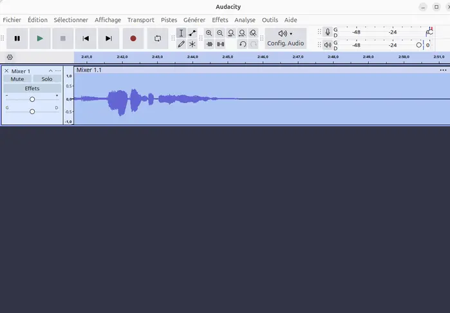Toggle the Loop playback button
The image size is (450, 313).
click(158, 39)
